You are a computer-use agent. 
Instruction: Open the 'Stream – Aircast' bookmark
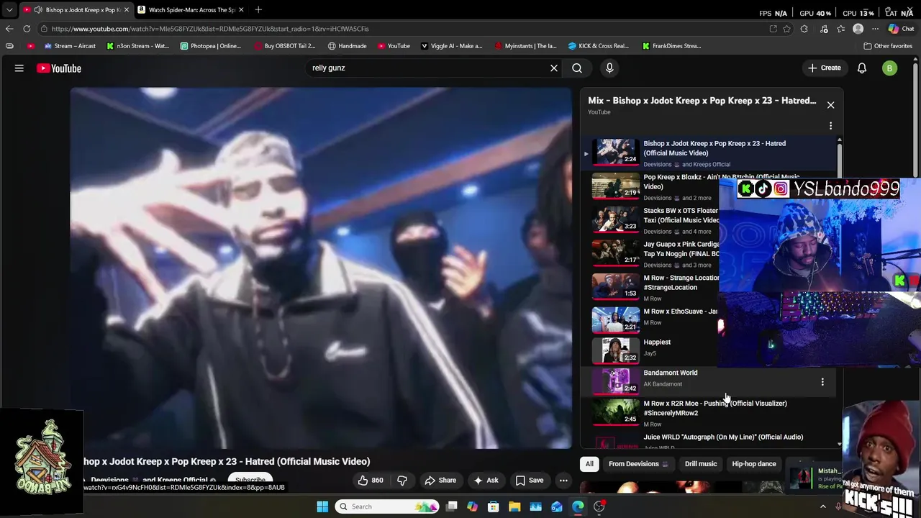[69, 46]
